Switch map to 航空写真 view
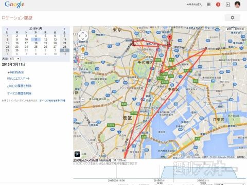 pyautogui.click(x=239, y=29)
